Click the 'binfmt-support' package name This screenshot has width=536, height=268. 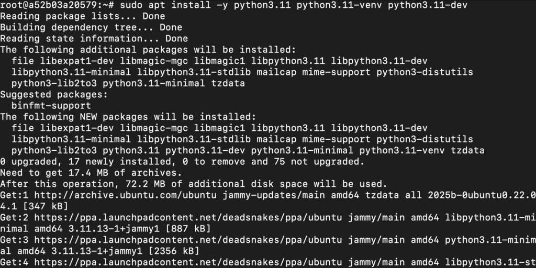tap(51, 106)
